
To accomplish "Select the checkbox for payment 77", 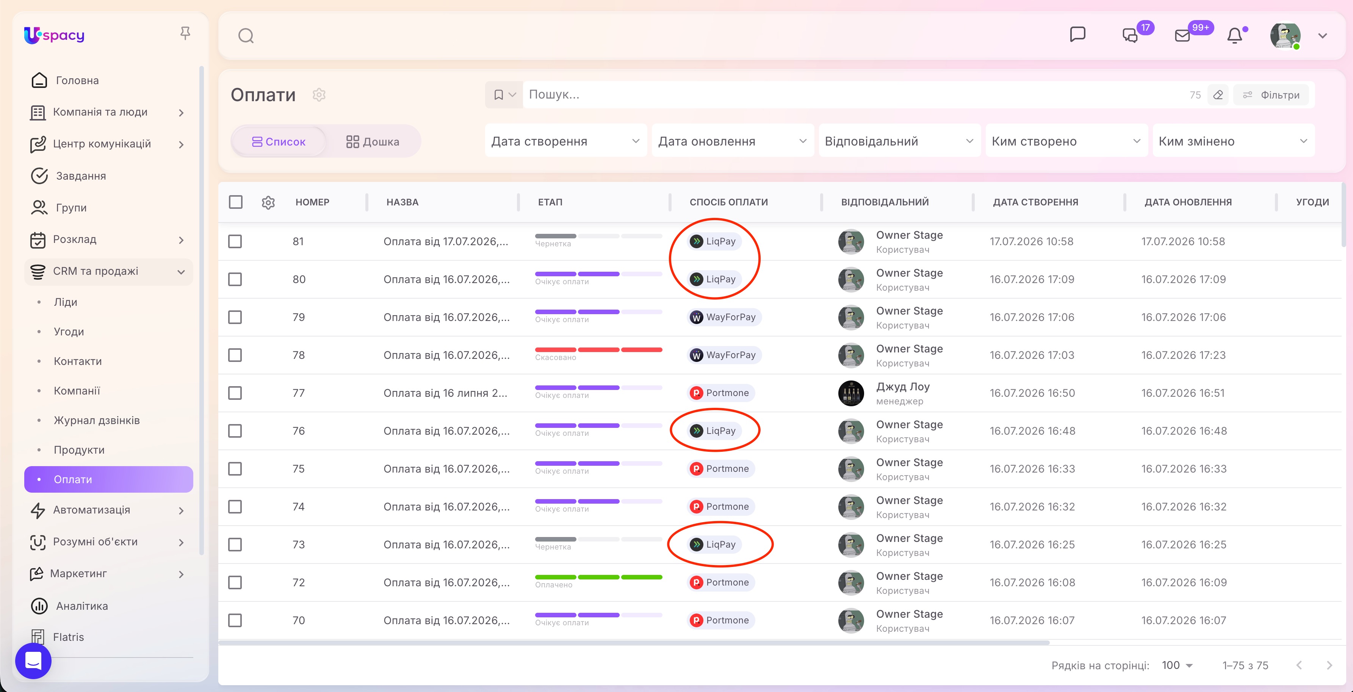I will tap(235, 393).
